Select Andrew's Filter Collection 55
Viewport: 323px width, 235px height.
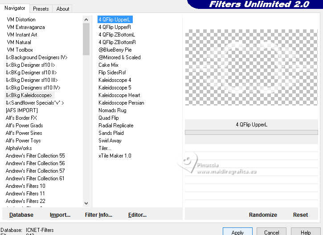(35, 156)
